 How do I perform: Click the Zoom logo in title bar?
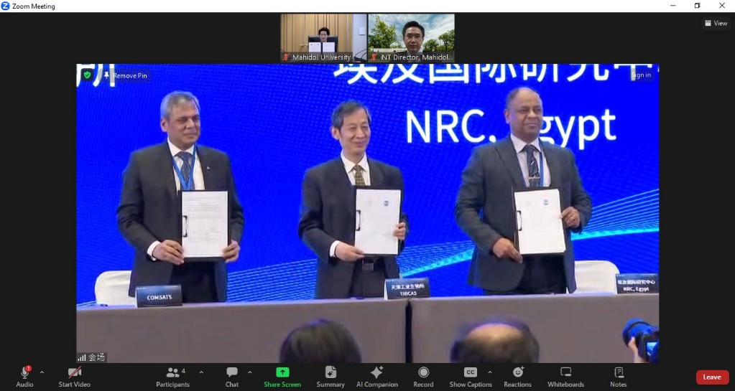tap(6, 6)
